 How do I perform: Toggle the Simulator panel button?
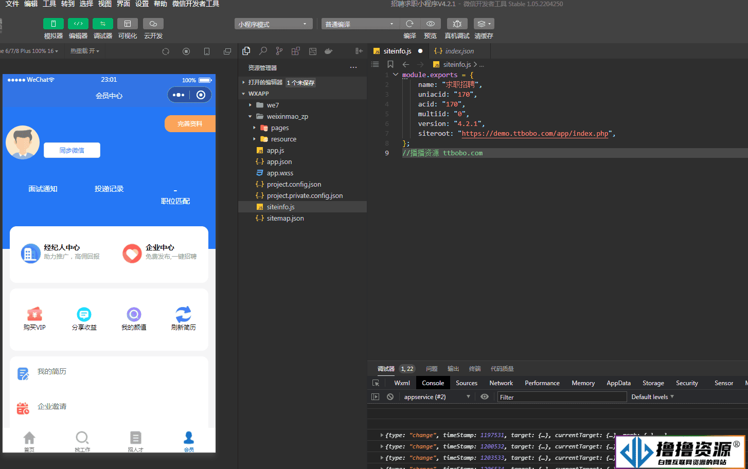click(54, 24)
